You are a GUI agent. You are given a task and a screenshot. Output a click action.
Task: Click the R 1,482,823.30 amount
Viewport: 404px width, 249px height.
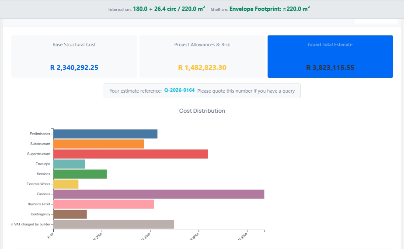202,67
